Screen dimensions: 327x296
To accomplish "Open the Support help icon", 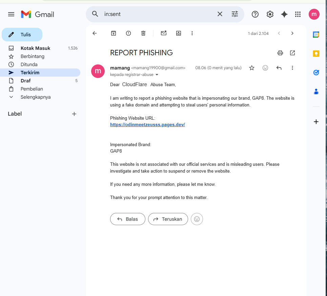I will click(x=255, y=14).
